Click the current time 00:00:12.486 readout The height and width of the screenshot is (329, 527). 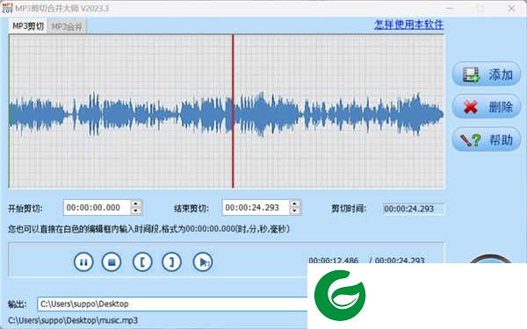334,261
